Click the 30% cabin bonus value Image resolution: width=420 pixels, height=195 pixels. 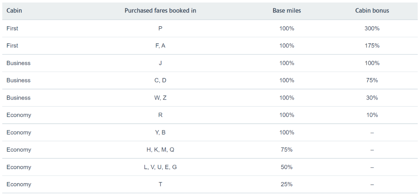(372, 97)
